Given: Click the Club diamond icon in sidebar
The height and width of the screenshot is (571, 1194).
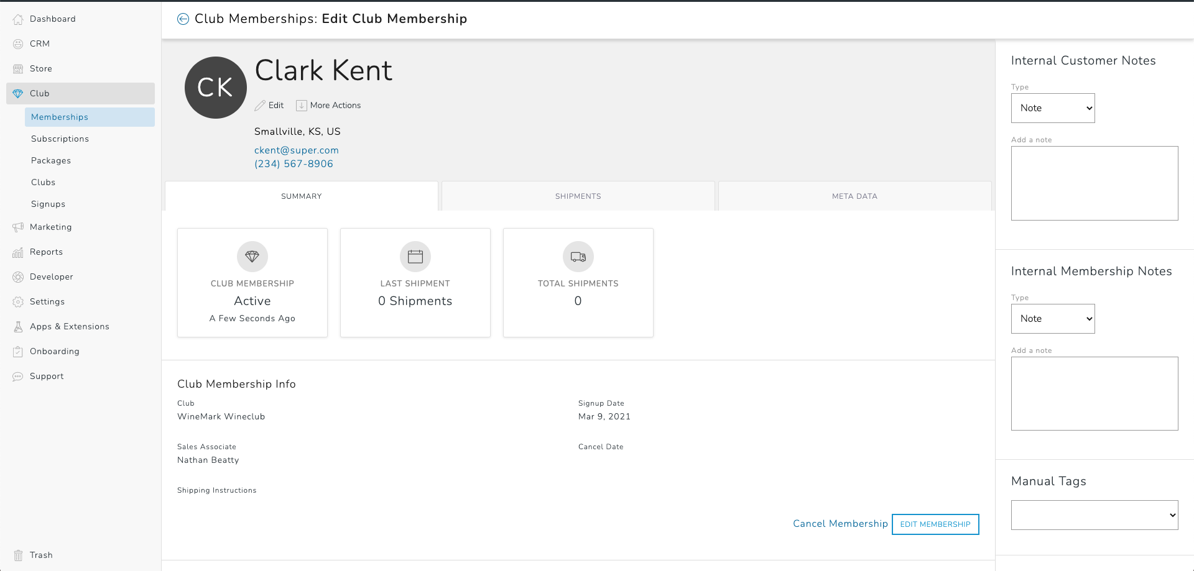Looking at the screenshot, I should 18,94.
